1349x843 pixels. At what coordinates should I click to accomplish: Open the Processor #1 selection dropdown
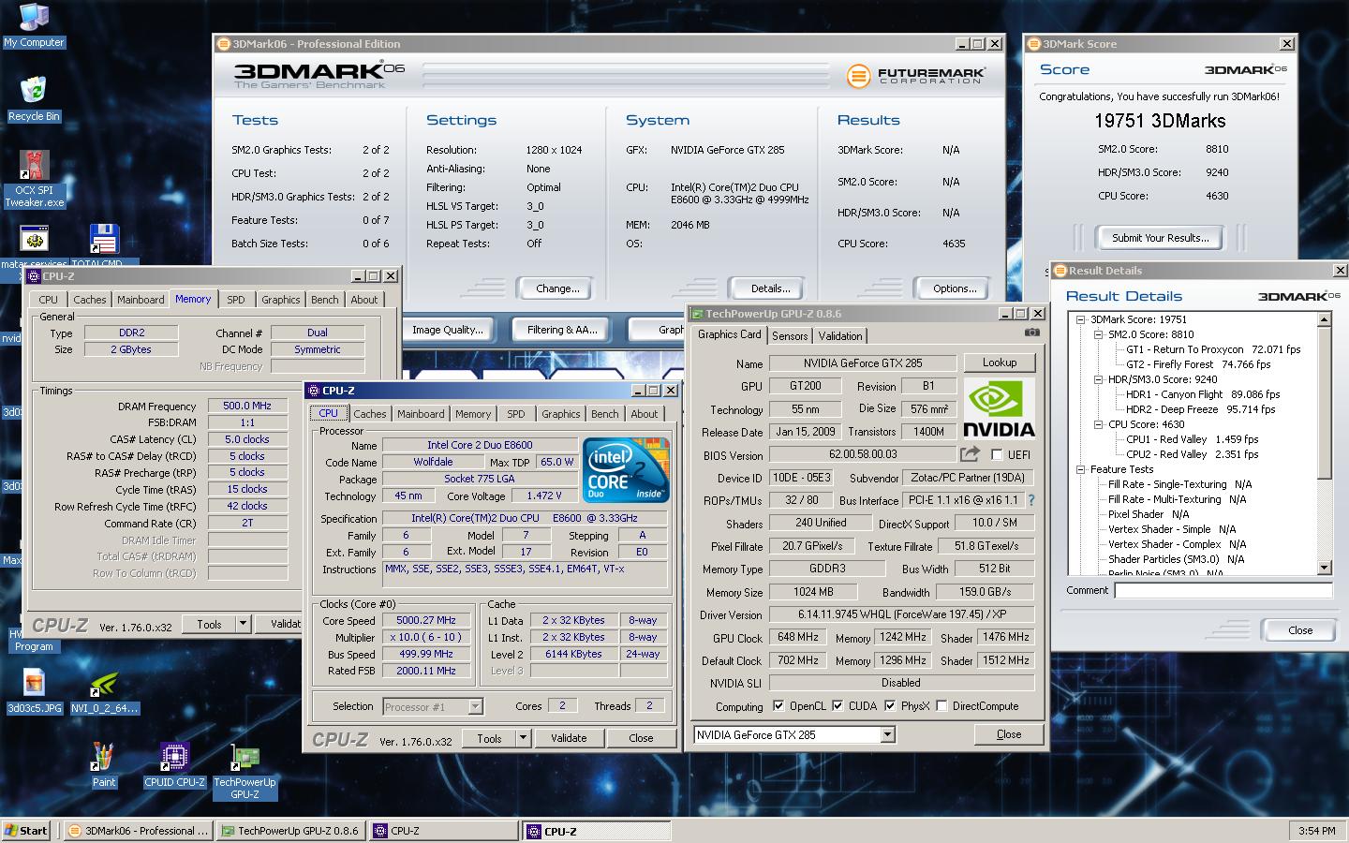[475, 706]
